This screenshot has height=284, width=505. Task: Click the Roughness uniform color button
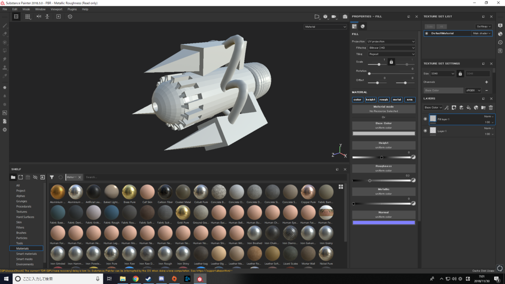tap(384, 169)
